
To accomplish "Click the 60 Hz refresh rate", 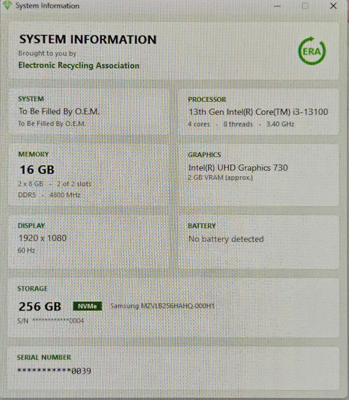I will point(26,250).
